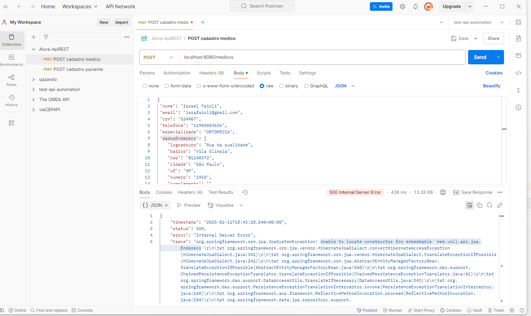Click the Invite button
531x316 pixels.
[x=381, y=6]
